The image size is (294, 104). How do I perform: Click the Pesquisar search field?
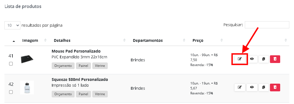click(267, 25)
